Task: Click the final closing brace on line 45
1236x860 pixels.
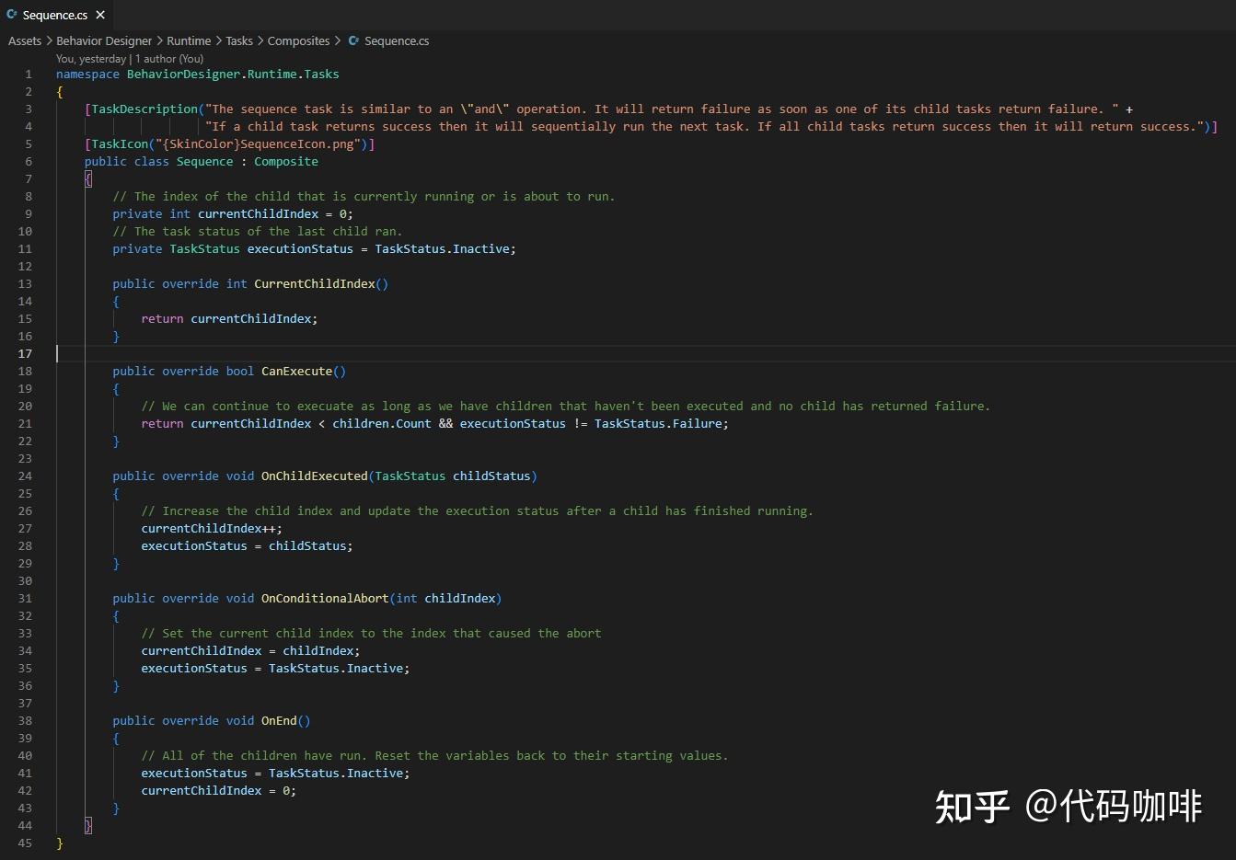Action: coord(60,843)
